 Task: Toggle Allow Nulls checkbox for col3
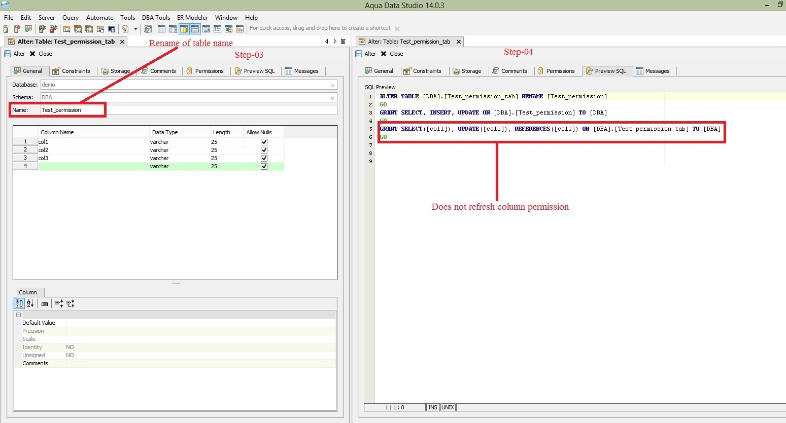coord(264,158)
